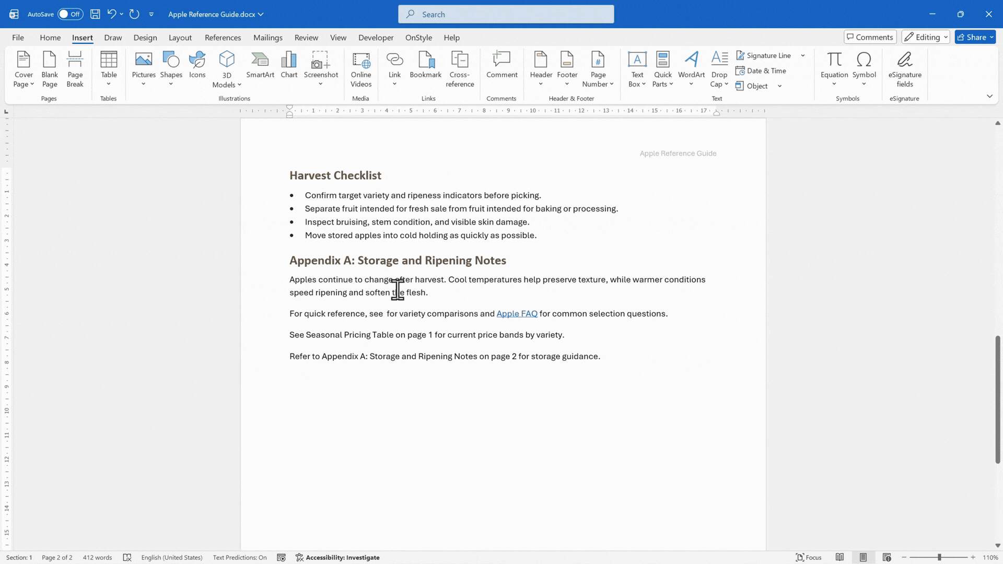Open the Symbol menu
The image size is (1003, 564).
click(x=864, y=69)
